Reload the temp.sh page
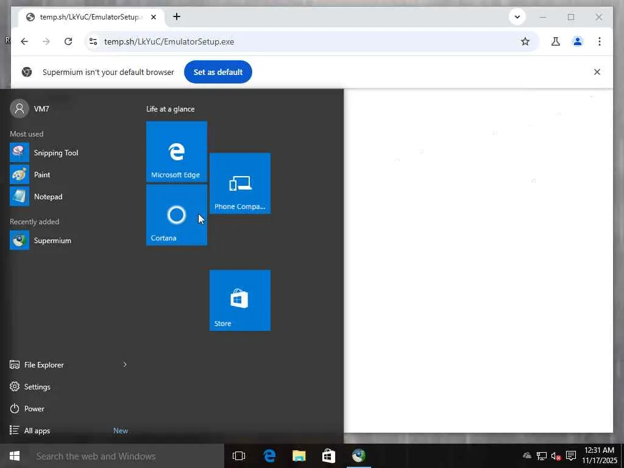 pyautogui.click(x=68, y=41)
